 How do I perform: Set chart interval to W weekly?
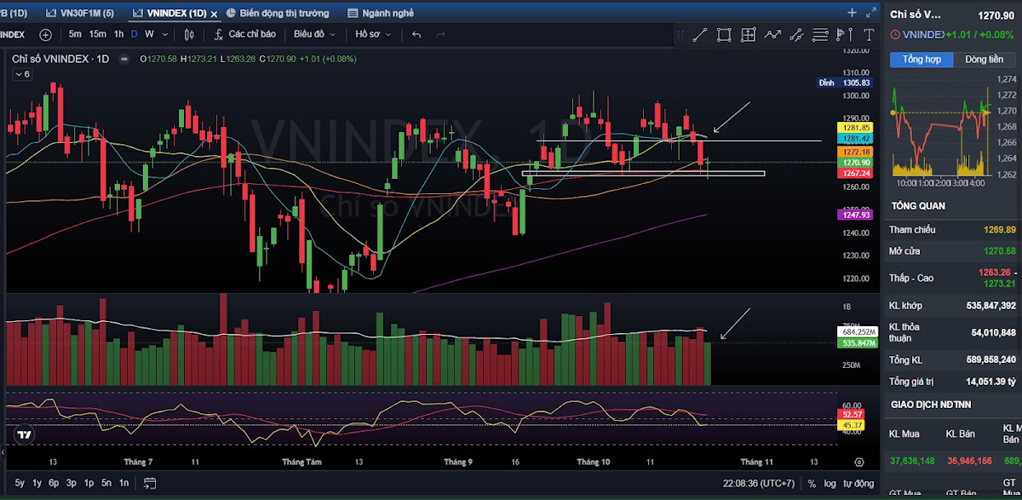(149, 34)
